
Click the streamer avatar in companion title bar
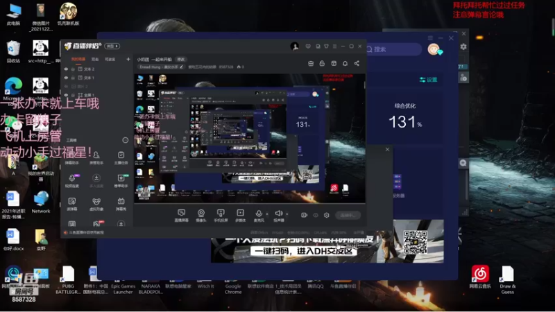294,46
